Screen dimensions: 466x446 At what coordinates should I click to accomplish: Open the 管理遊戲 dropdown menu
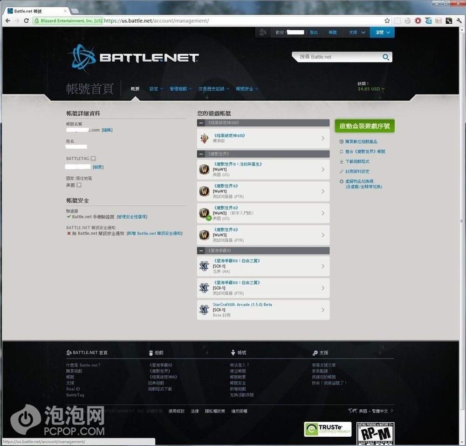(180, 89)
